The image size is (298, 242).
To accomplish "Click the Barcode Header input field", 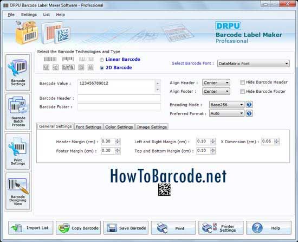I will [x=119, y=98].
